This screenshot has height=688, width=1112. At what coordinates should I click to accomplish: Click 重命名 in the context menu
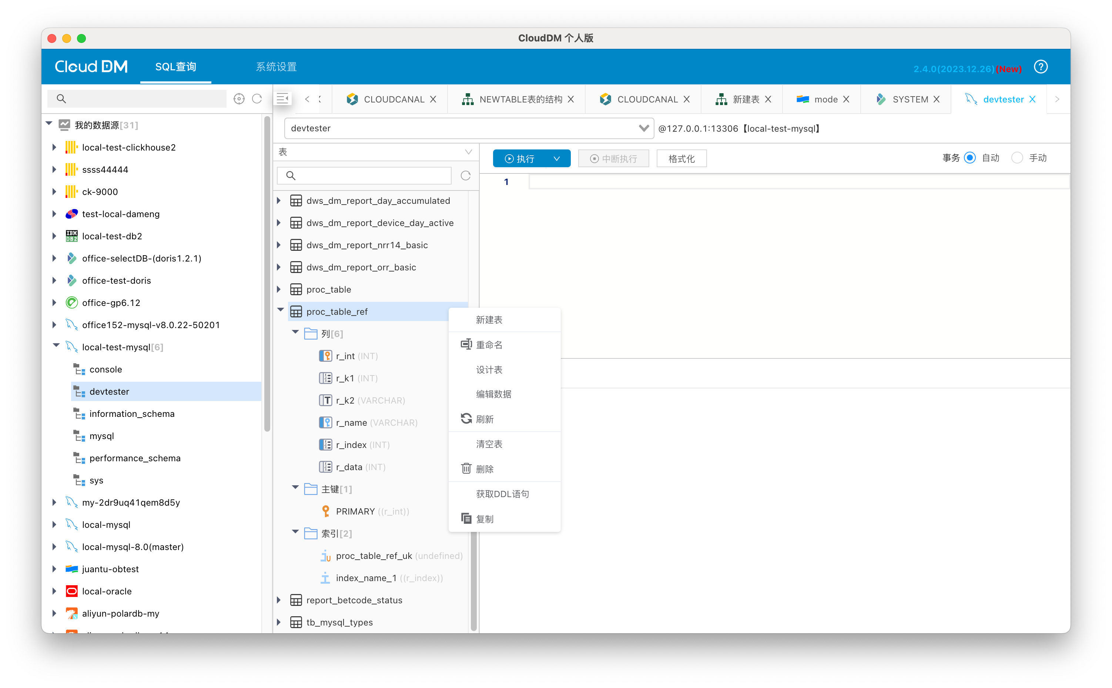point(489,345)
